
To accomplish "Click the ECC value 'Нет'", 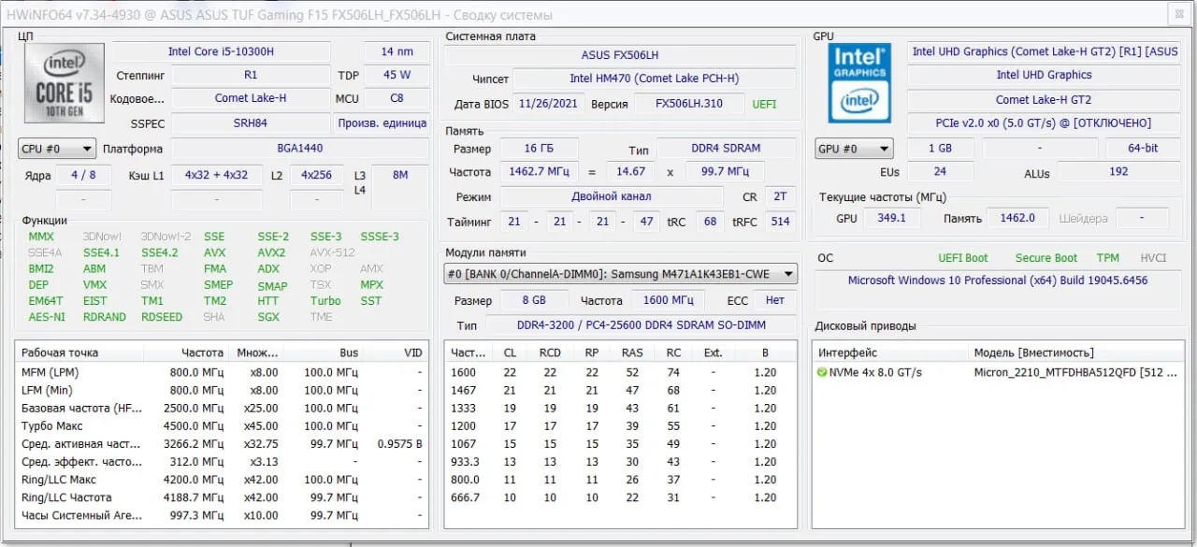I will pos(775,300).
